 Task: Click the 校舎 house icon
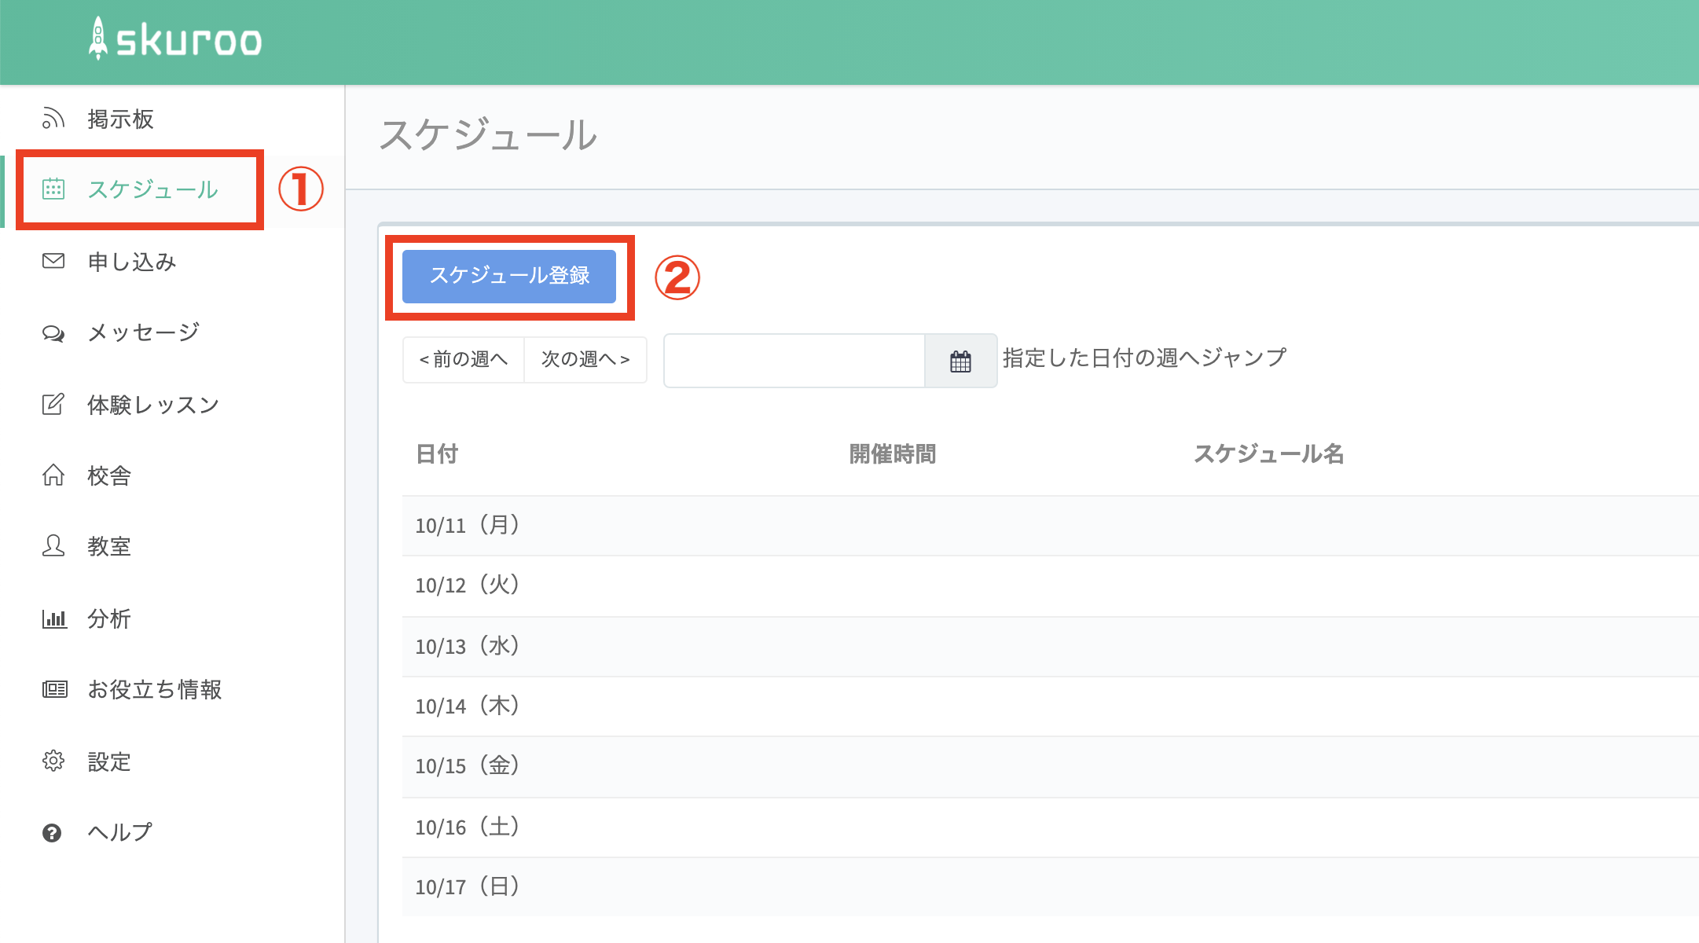[x=53, y=475]
